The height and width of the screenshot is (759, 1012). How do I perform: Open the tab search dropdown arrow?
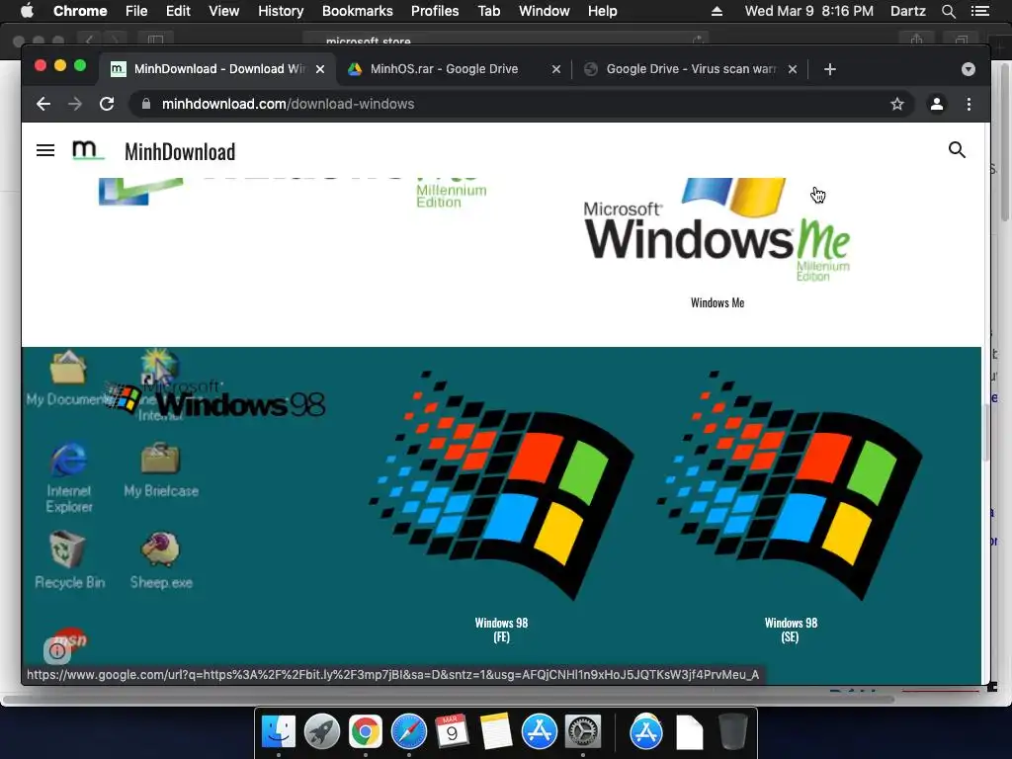point(969,69)
